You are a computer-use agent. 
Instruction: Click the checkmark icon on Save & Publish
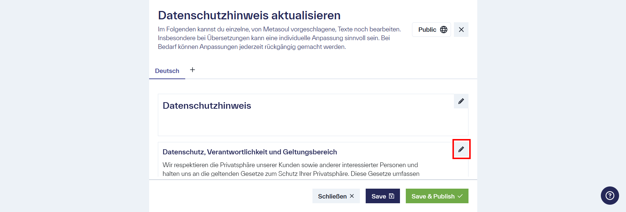460,196
